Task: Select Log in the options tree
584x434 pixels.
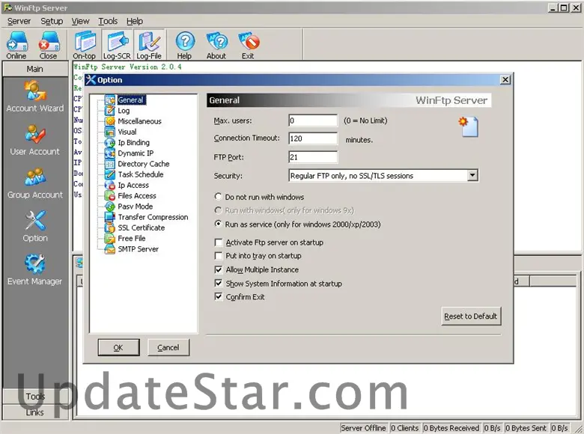Action: click(124, 111)
